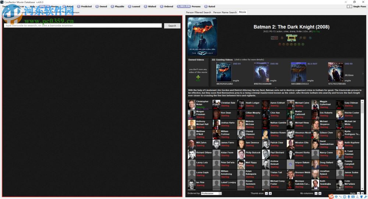This screenshot has height=199, width=368.
Task: Select William Fichtner's photo thumbnail
Action: (x=216, y=135)
